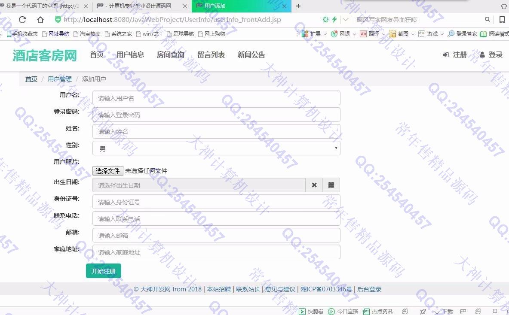Open a new browser tab with plus
This screenshot has height=315, width=509.
pos(298,6)
